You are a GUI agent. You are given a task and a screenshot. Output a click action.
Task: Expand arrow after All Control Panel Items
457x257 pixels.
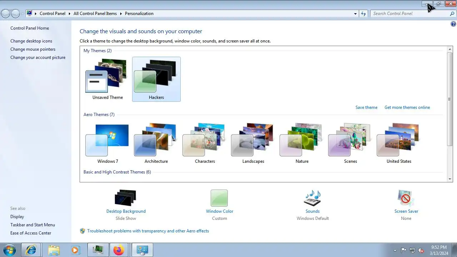point(121,14)
